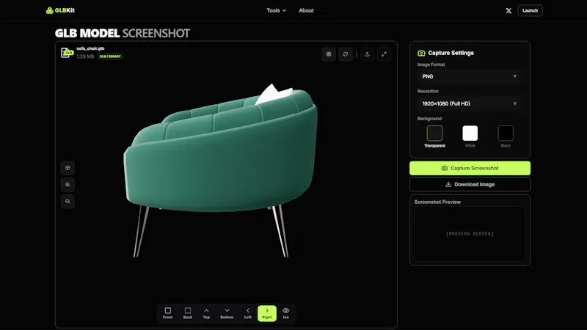Image resolution: width=587 pixels, height=330 pixels.
Task: Select the Transparent background swatch
Action: coord(434,133)
